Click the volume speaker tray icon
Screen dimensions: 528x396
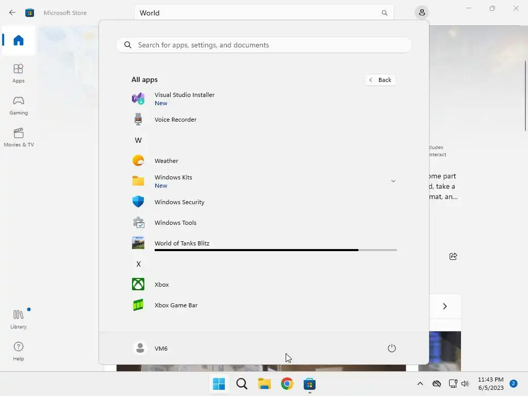coord(465,384)
